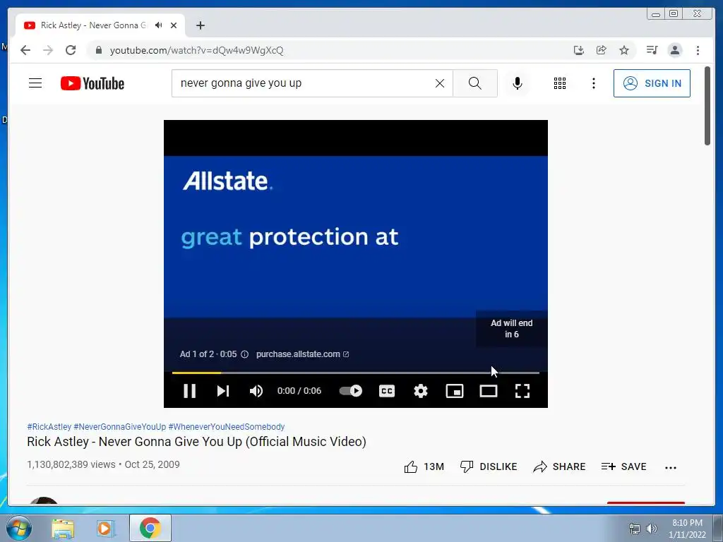Image resolution: width=723 pixels, height=542 pixels.
Task: Click the DISLIKE button
Action: pos(489,466)
